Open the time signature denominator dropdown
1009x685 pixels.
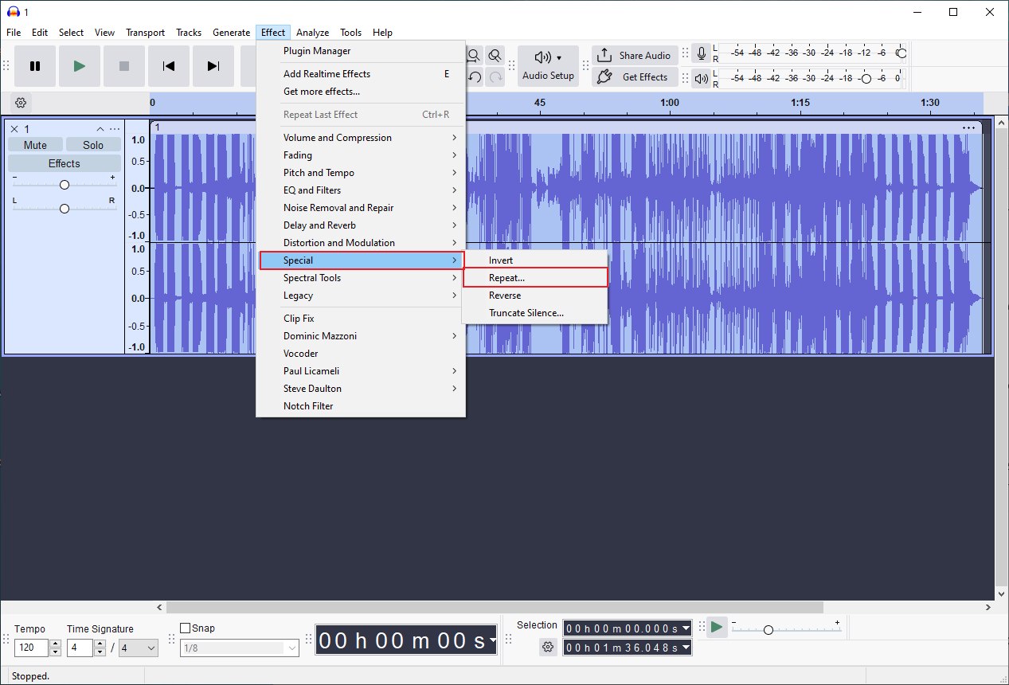(138, 648)
